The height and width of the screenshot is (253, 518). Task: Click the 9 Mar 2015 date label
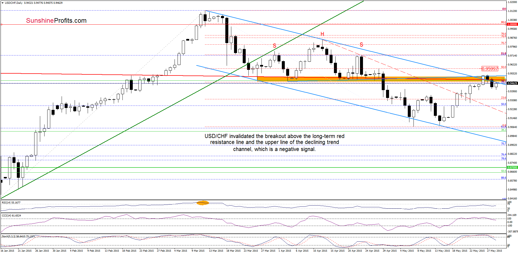198,251
